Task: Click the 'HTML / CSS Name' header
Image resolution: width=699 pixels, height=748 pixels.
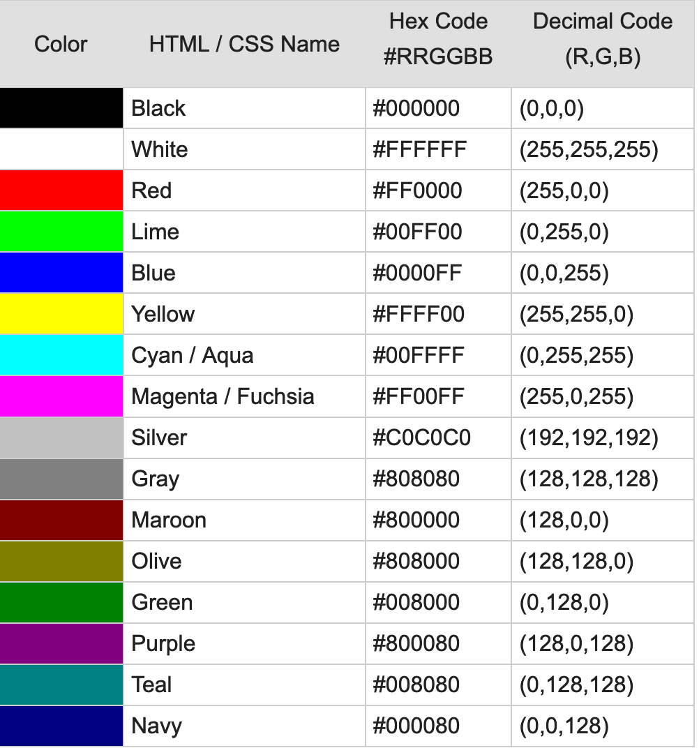Action: coord(244,44)
